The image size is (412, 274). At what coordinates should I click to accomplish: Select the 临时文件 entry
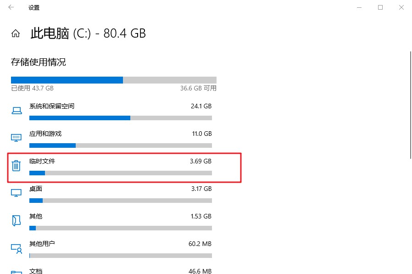point(42,161)
